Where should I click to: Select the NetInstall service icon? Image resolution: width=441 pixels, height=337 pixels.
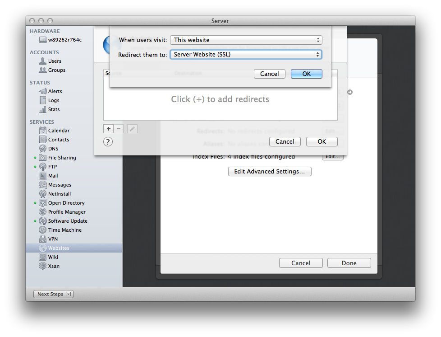43,194
